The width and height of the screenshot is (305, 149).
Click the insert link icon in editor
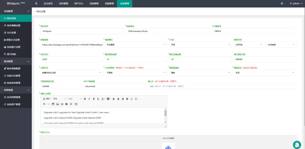pos(44,104)
